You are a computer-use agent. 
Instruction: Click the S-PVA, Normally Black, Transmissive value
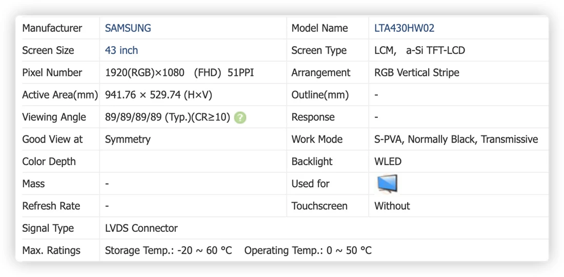click(x=456, y=140)
